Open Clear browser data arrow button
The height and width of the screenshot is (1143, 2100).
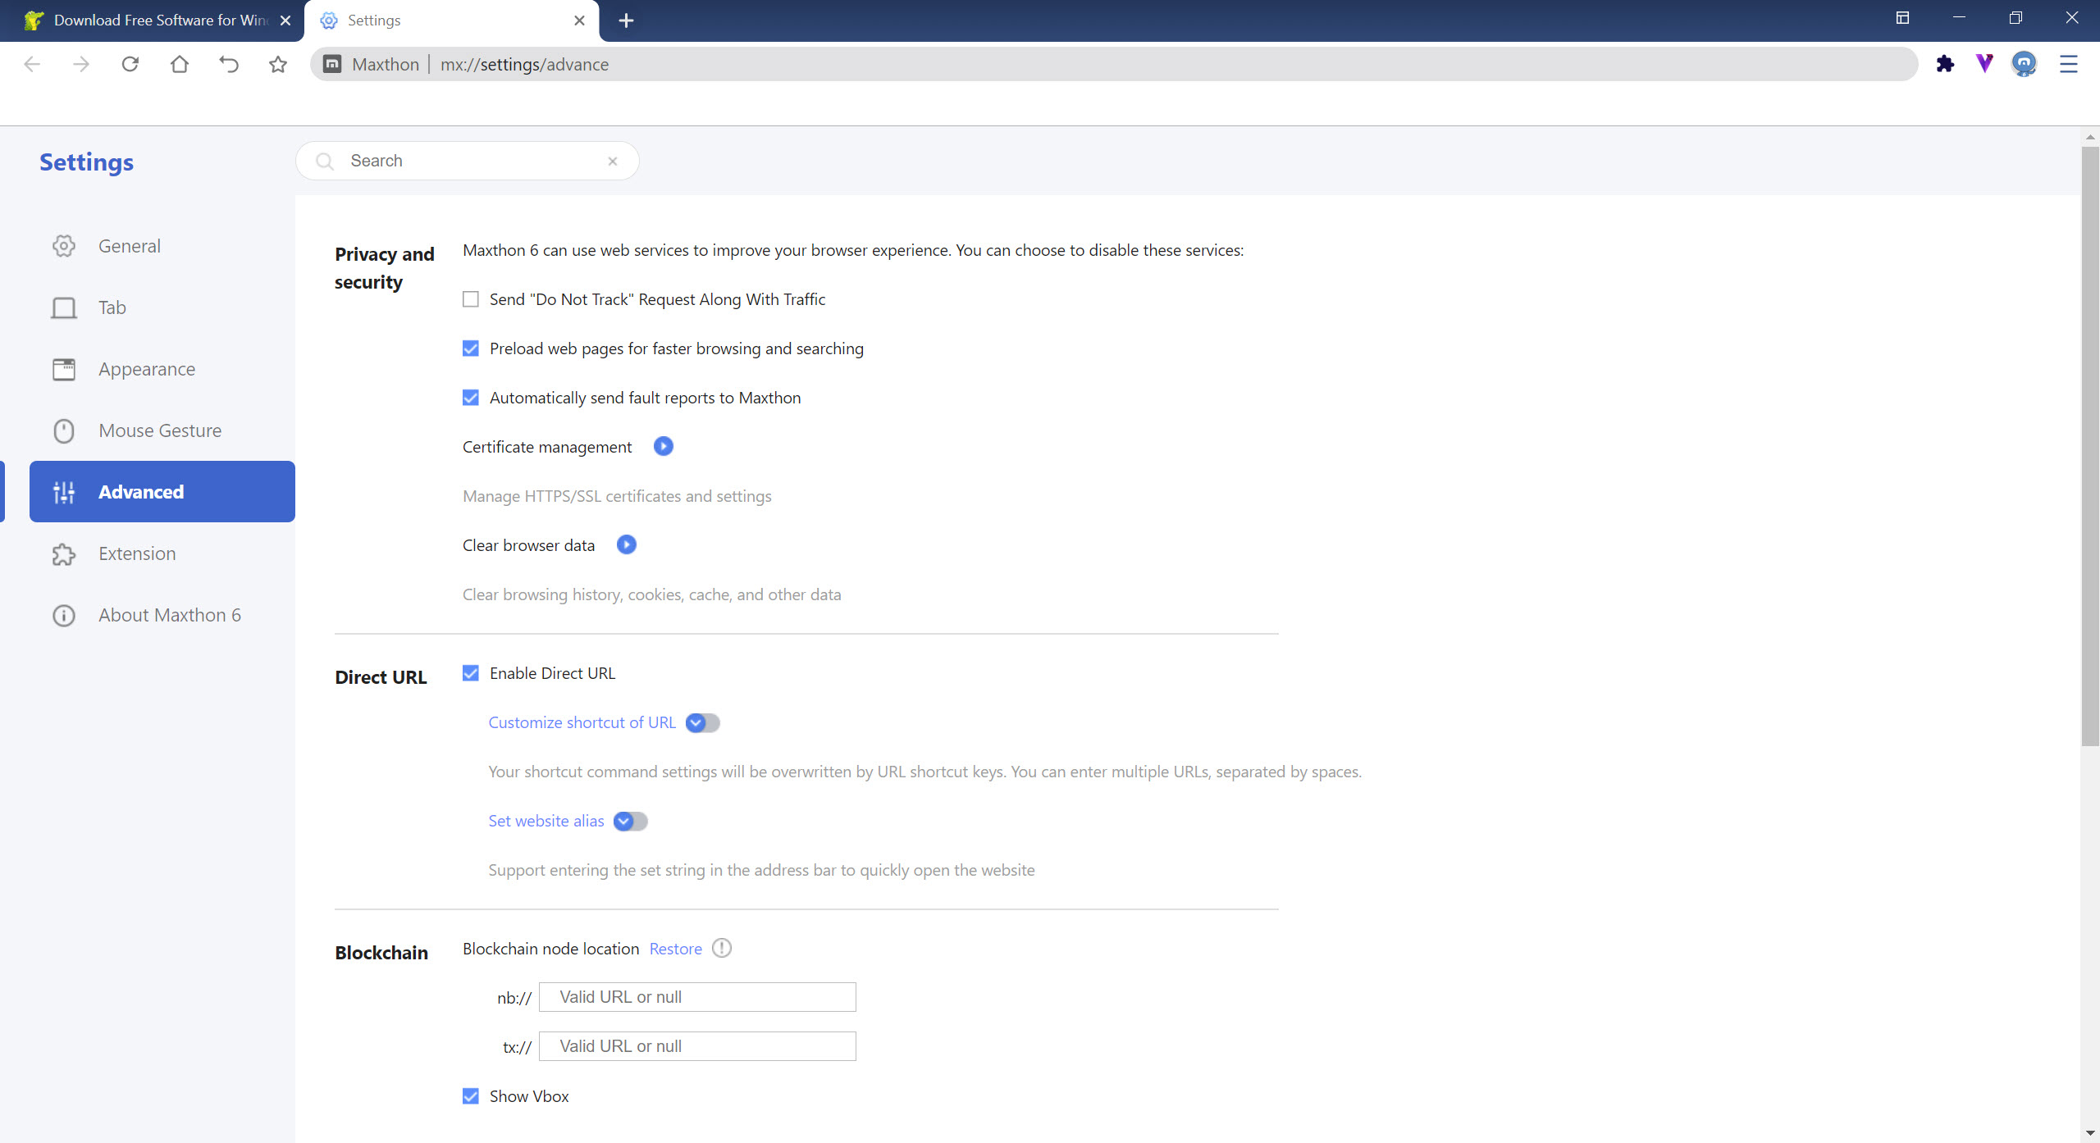627,544
